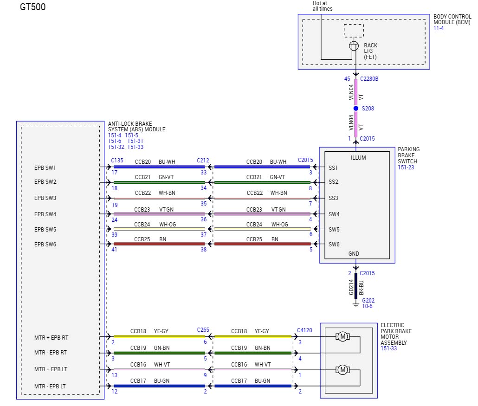
Task: Click the small dashed box inside BCM
Action: [354, 31]
